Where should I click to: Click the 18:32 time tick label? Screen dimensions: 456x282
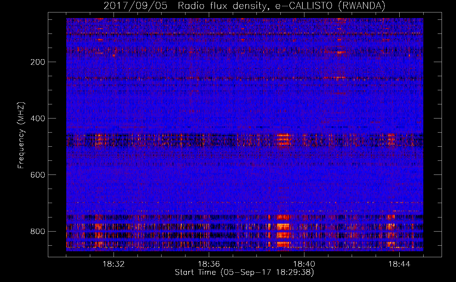(114, 264)
